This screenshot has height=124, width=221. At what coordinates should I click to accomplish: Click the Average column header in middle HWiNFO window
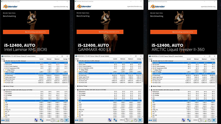coord(139,59)
